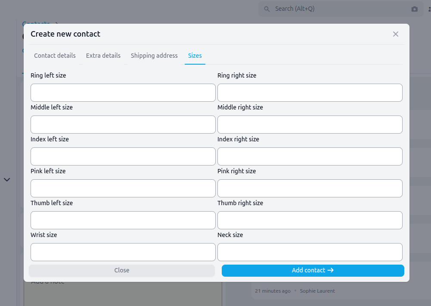This screenshot has width=431, height=306.
Task: Open the Extra details tab
Action: pyautogui.click(x=103, y=56)
